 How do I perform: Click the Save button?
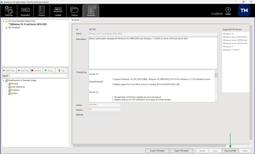(x=215, y=151)
